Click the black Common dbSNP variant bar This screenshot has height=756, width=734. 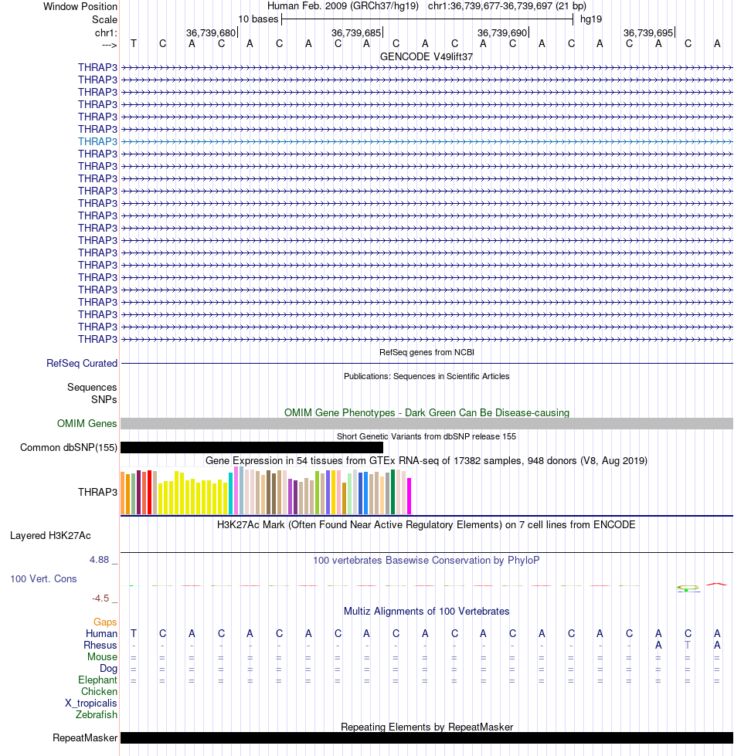(x=252, y=447)
